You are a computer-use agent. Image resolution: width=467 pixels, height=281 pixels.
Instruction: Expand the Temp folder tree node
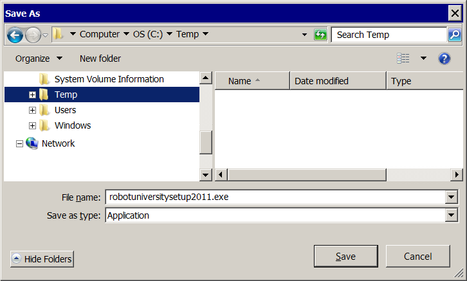click(x=32, y=95)
